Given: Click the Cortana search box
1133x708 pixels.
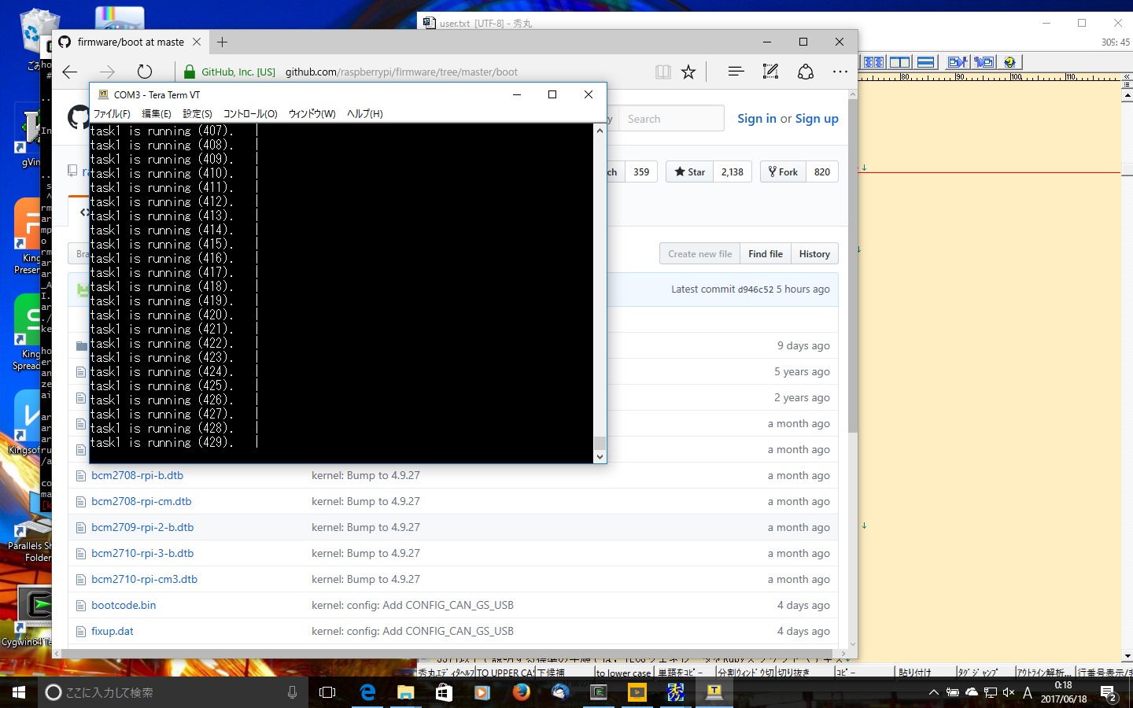Looking at the screenshot, I should [x=173, y=692].
